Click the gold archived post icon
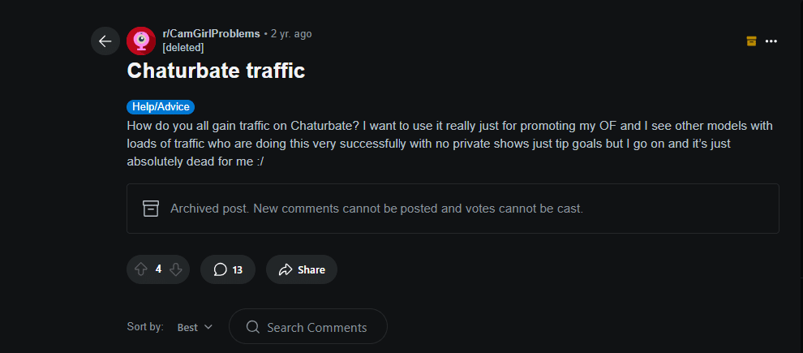The height and width of the screenshot is (353, 803). [x=751, y=41]
